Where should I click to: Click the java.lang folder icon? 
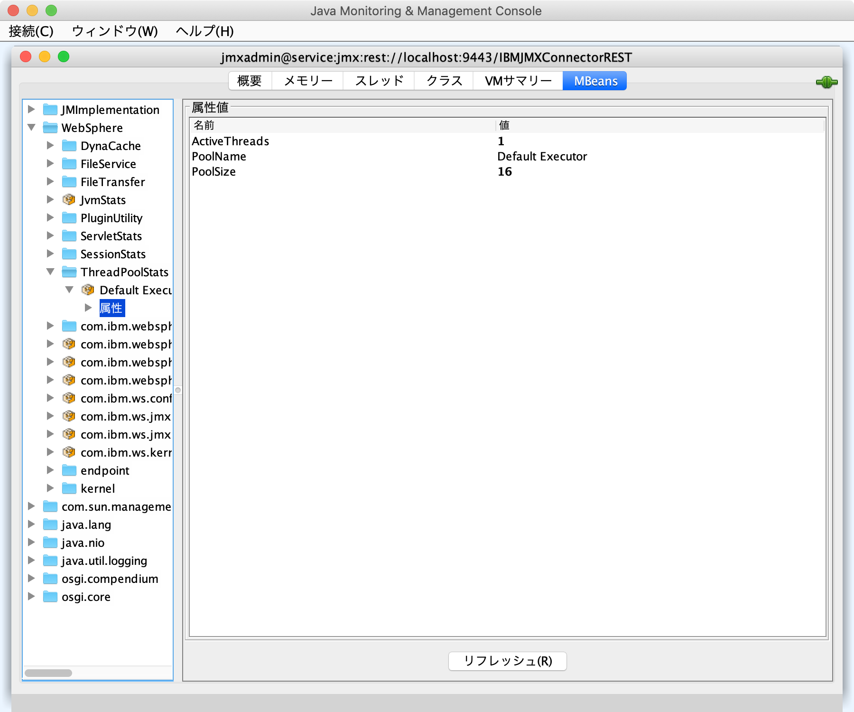coord(50,525)
